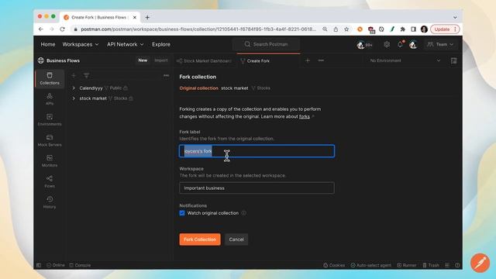Screen dimensions: 496x279
Task: Click the invite avatar with 99+ badge
Action: [364, 45]
